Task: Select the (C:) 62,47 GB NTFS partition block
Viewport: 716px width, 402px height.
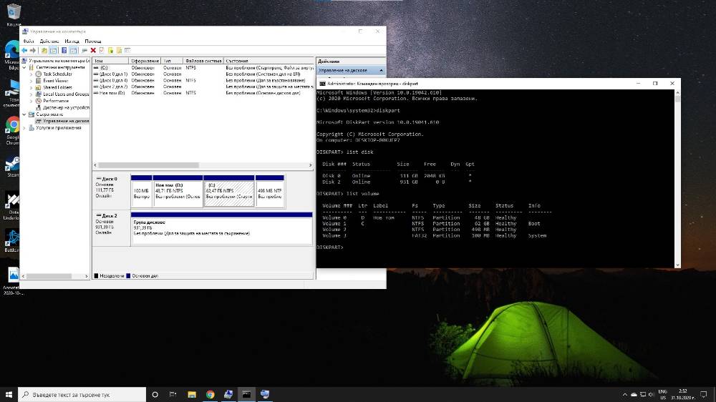Action: coord(229,192)
